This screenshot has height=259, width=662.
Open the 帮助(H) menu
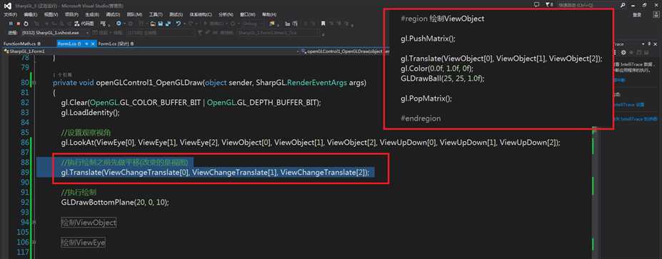click(x=269, y=15)
